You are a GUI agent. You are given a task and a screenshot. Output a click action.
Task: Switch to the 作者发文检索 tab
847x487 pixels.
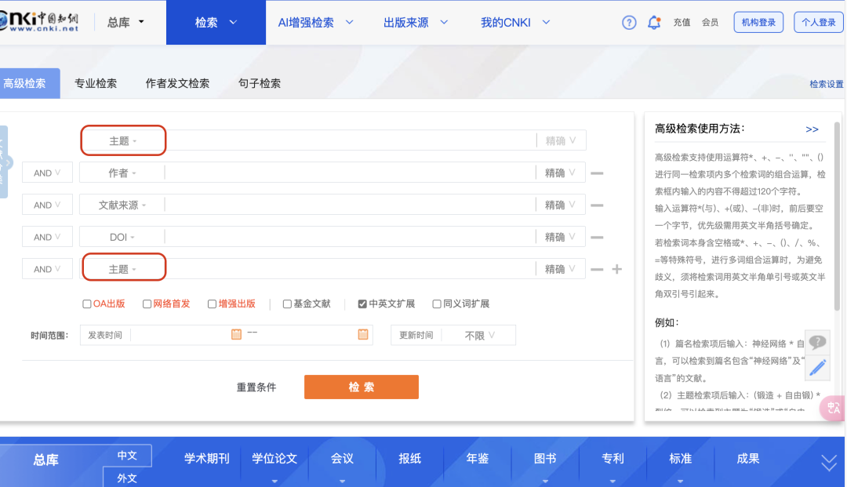click(x=177, y=83)
